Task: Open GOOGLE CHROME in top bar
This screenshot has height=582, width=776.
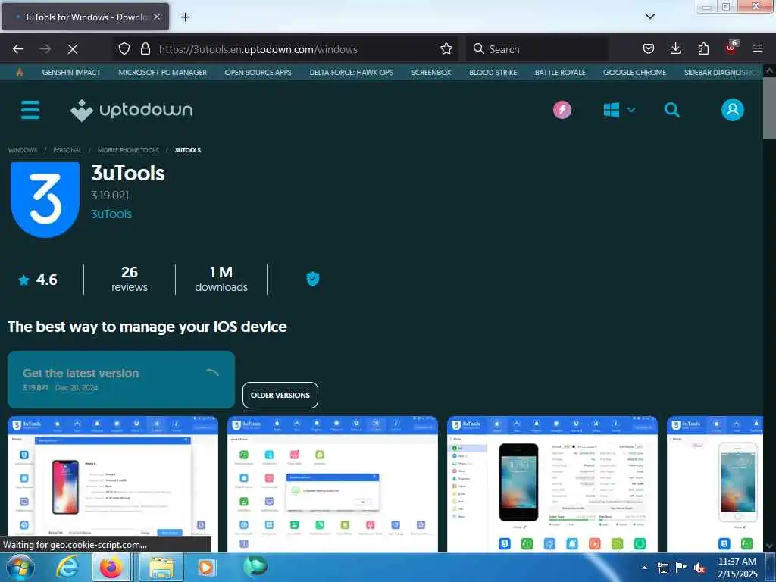Action: (x=634, y=72)
